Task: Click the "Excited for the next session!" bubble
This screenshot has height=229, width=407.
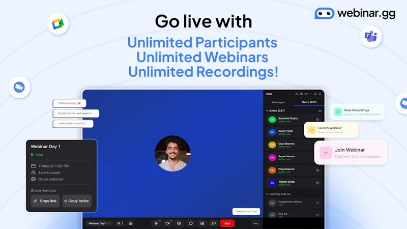Action: [76, 113]
